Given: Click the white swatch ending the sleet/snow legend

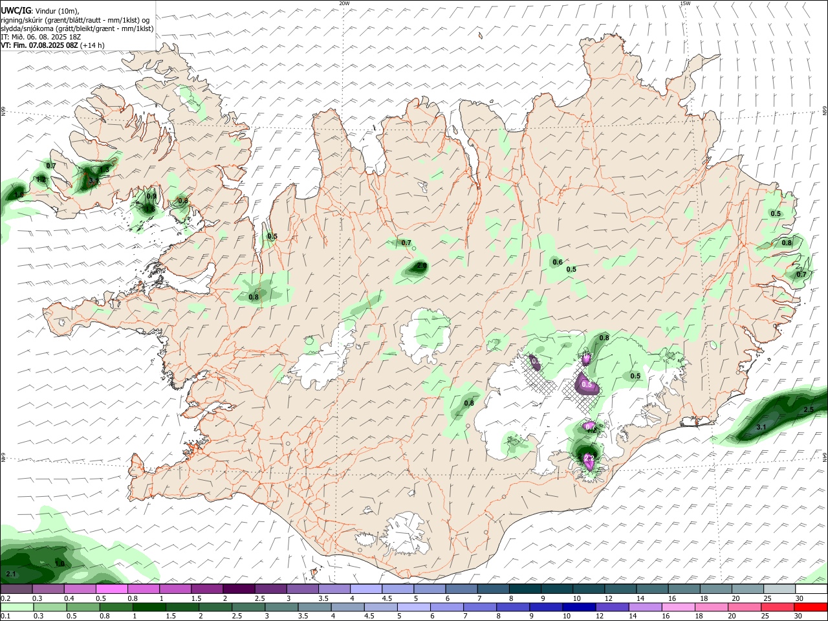Looking at the screenshot, I should pos(811,589).
